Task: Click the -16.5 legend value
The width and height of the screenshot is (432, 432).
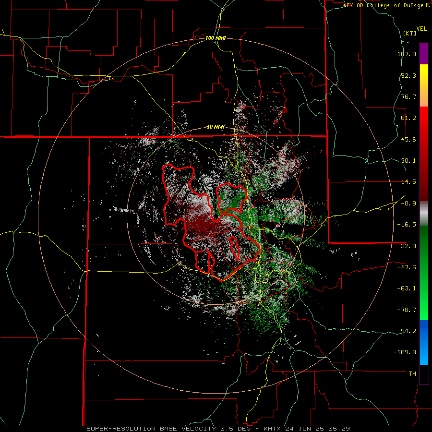Action: [407, 225]
